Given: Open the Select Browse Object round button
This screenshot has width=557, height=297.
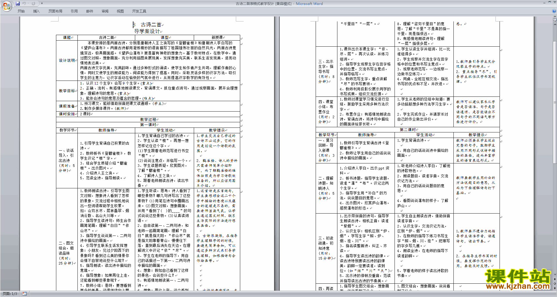Looking at the screenshot, I should [x=555, y=284].
